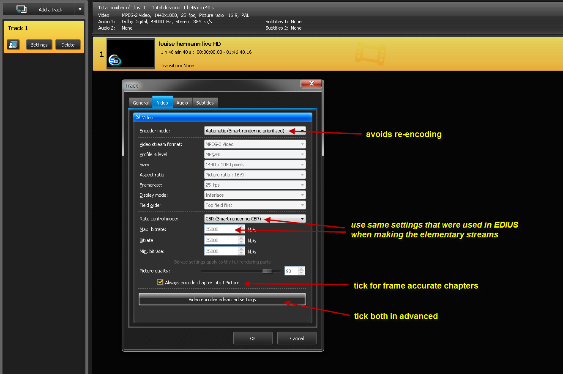Open the Video stream format dropdown
The width and height of the screenshot is (563, 374).
coord(255,144)
